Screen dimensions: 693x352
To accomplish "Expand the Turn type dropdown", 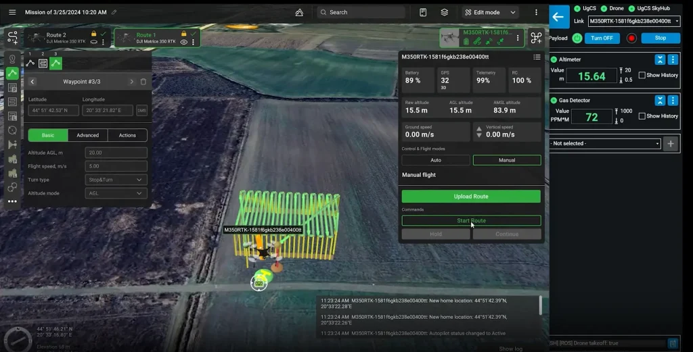I will tap(116, 180).
